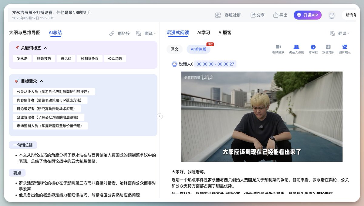Toggle 时间戳 clock icon

313,47
